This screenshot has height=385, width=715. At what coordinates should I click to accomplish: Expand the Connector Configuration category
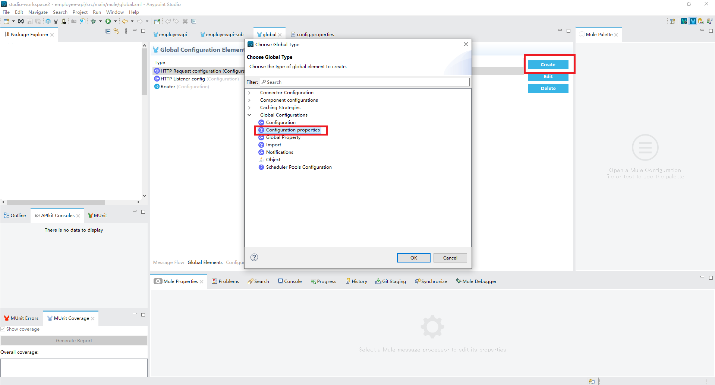249,92
